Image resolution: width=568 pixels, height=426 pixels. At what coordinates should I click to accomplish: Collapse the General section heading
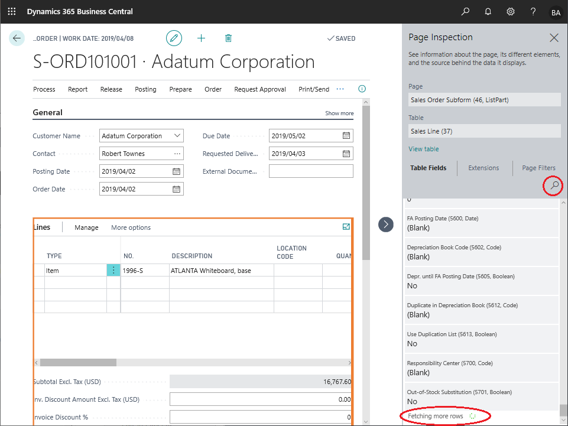point(47,112)
